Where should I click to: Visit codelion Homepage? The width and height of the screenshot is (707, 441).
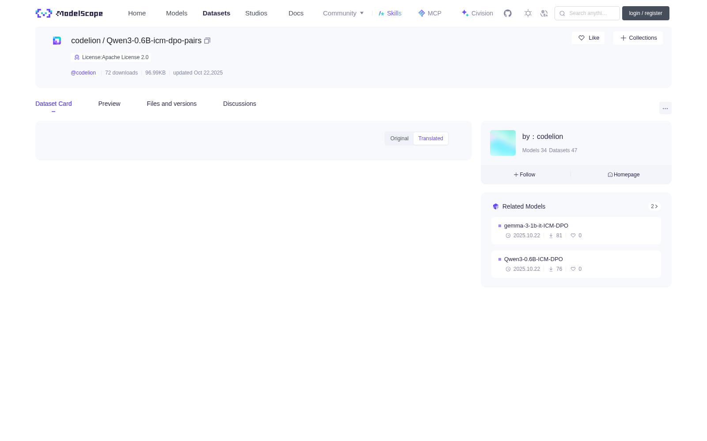[623, 175]
